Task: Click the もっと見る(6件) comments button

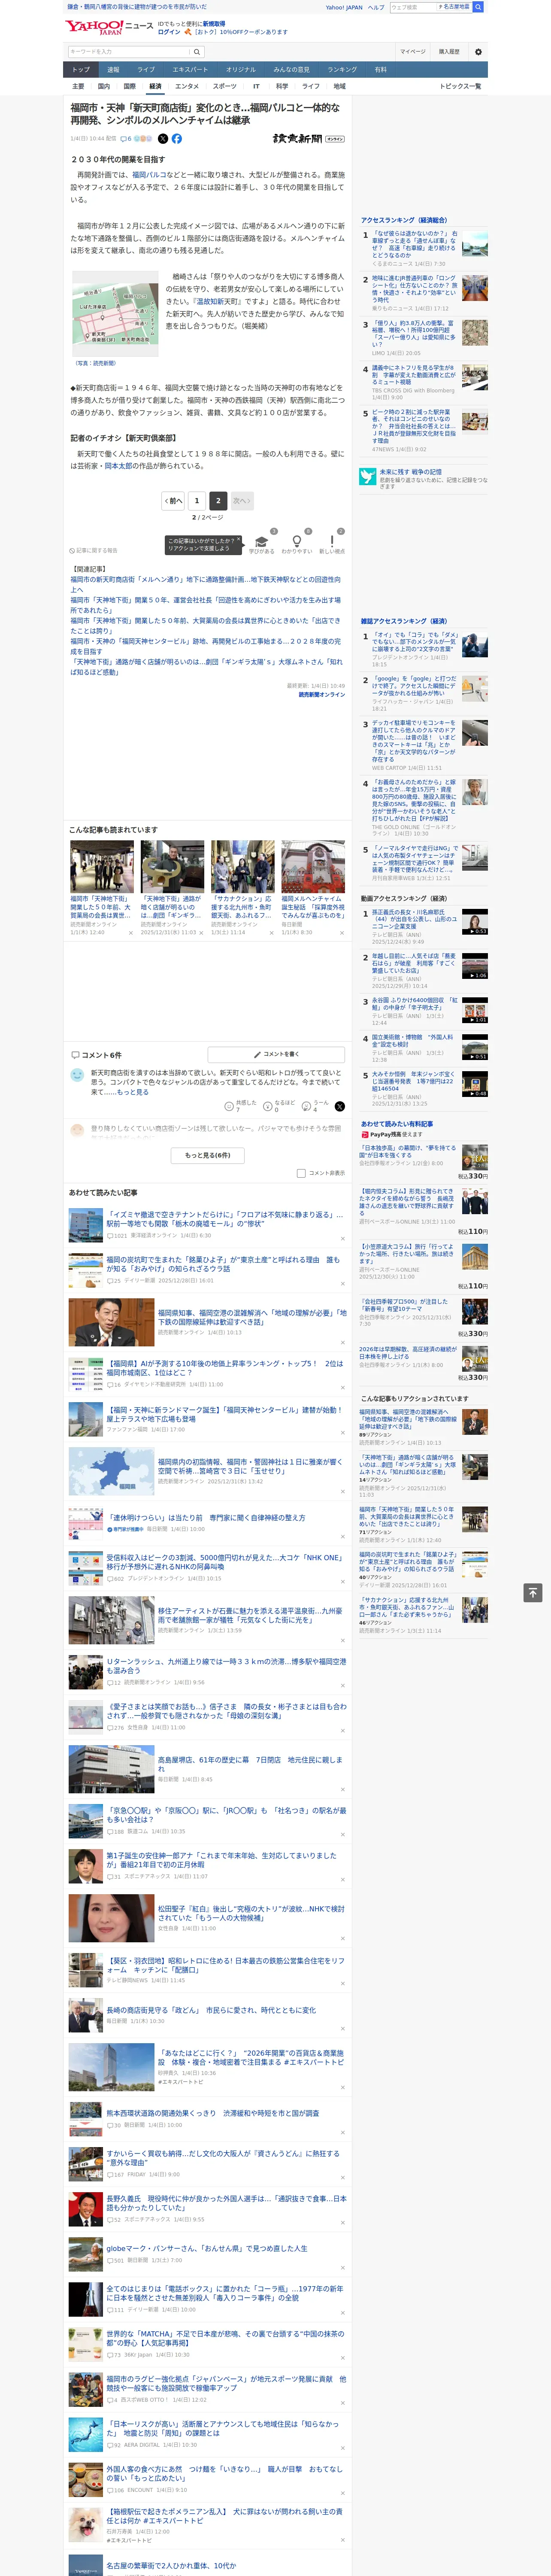Action: tap(207, 1154)
